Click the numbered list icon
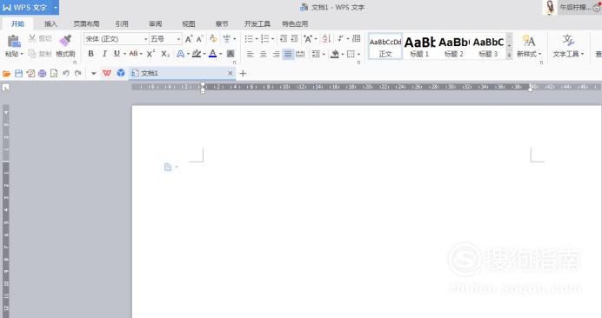This screenshot has width=602, height=318. 265,39
